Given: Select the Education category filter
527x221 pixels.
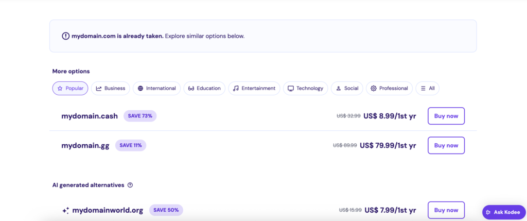Looking at the screenshot, I should tap(204, 88).
